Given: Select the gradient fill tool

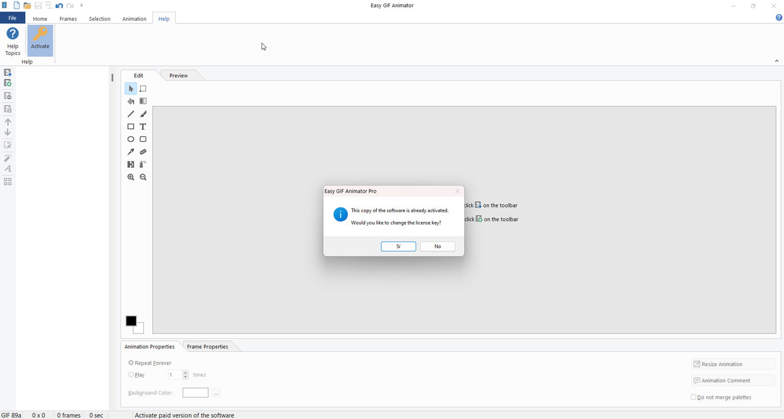Looking at the screenshot, I should tap(143, 102).
